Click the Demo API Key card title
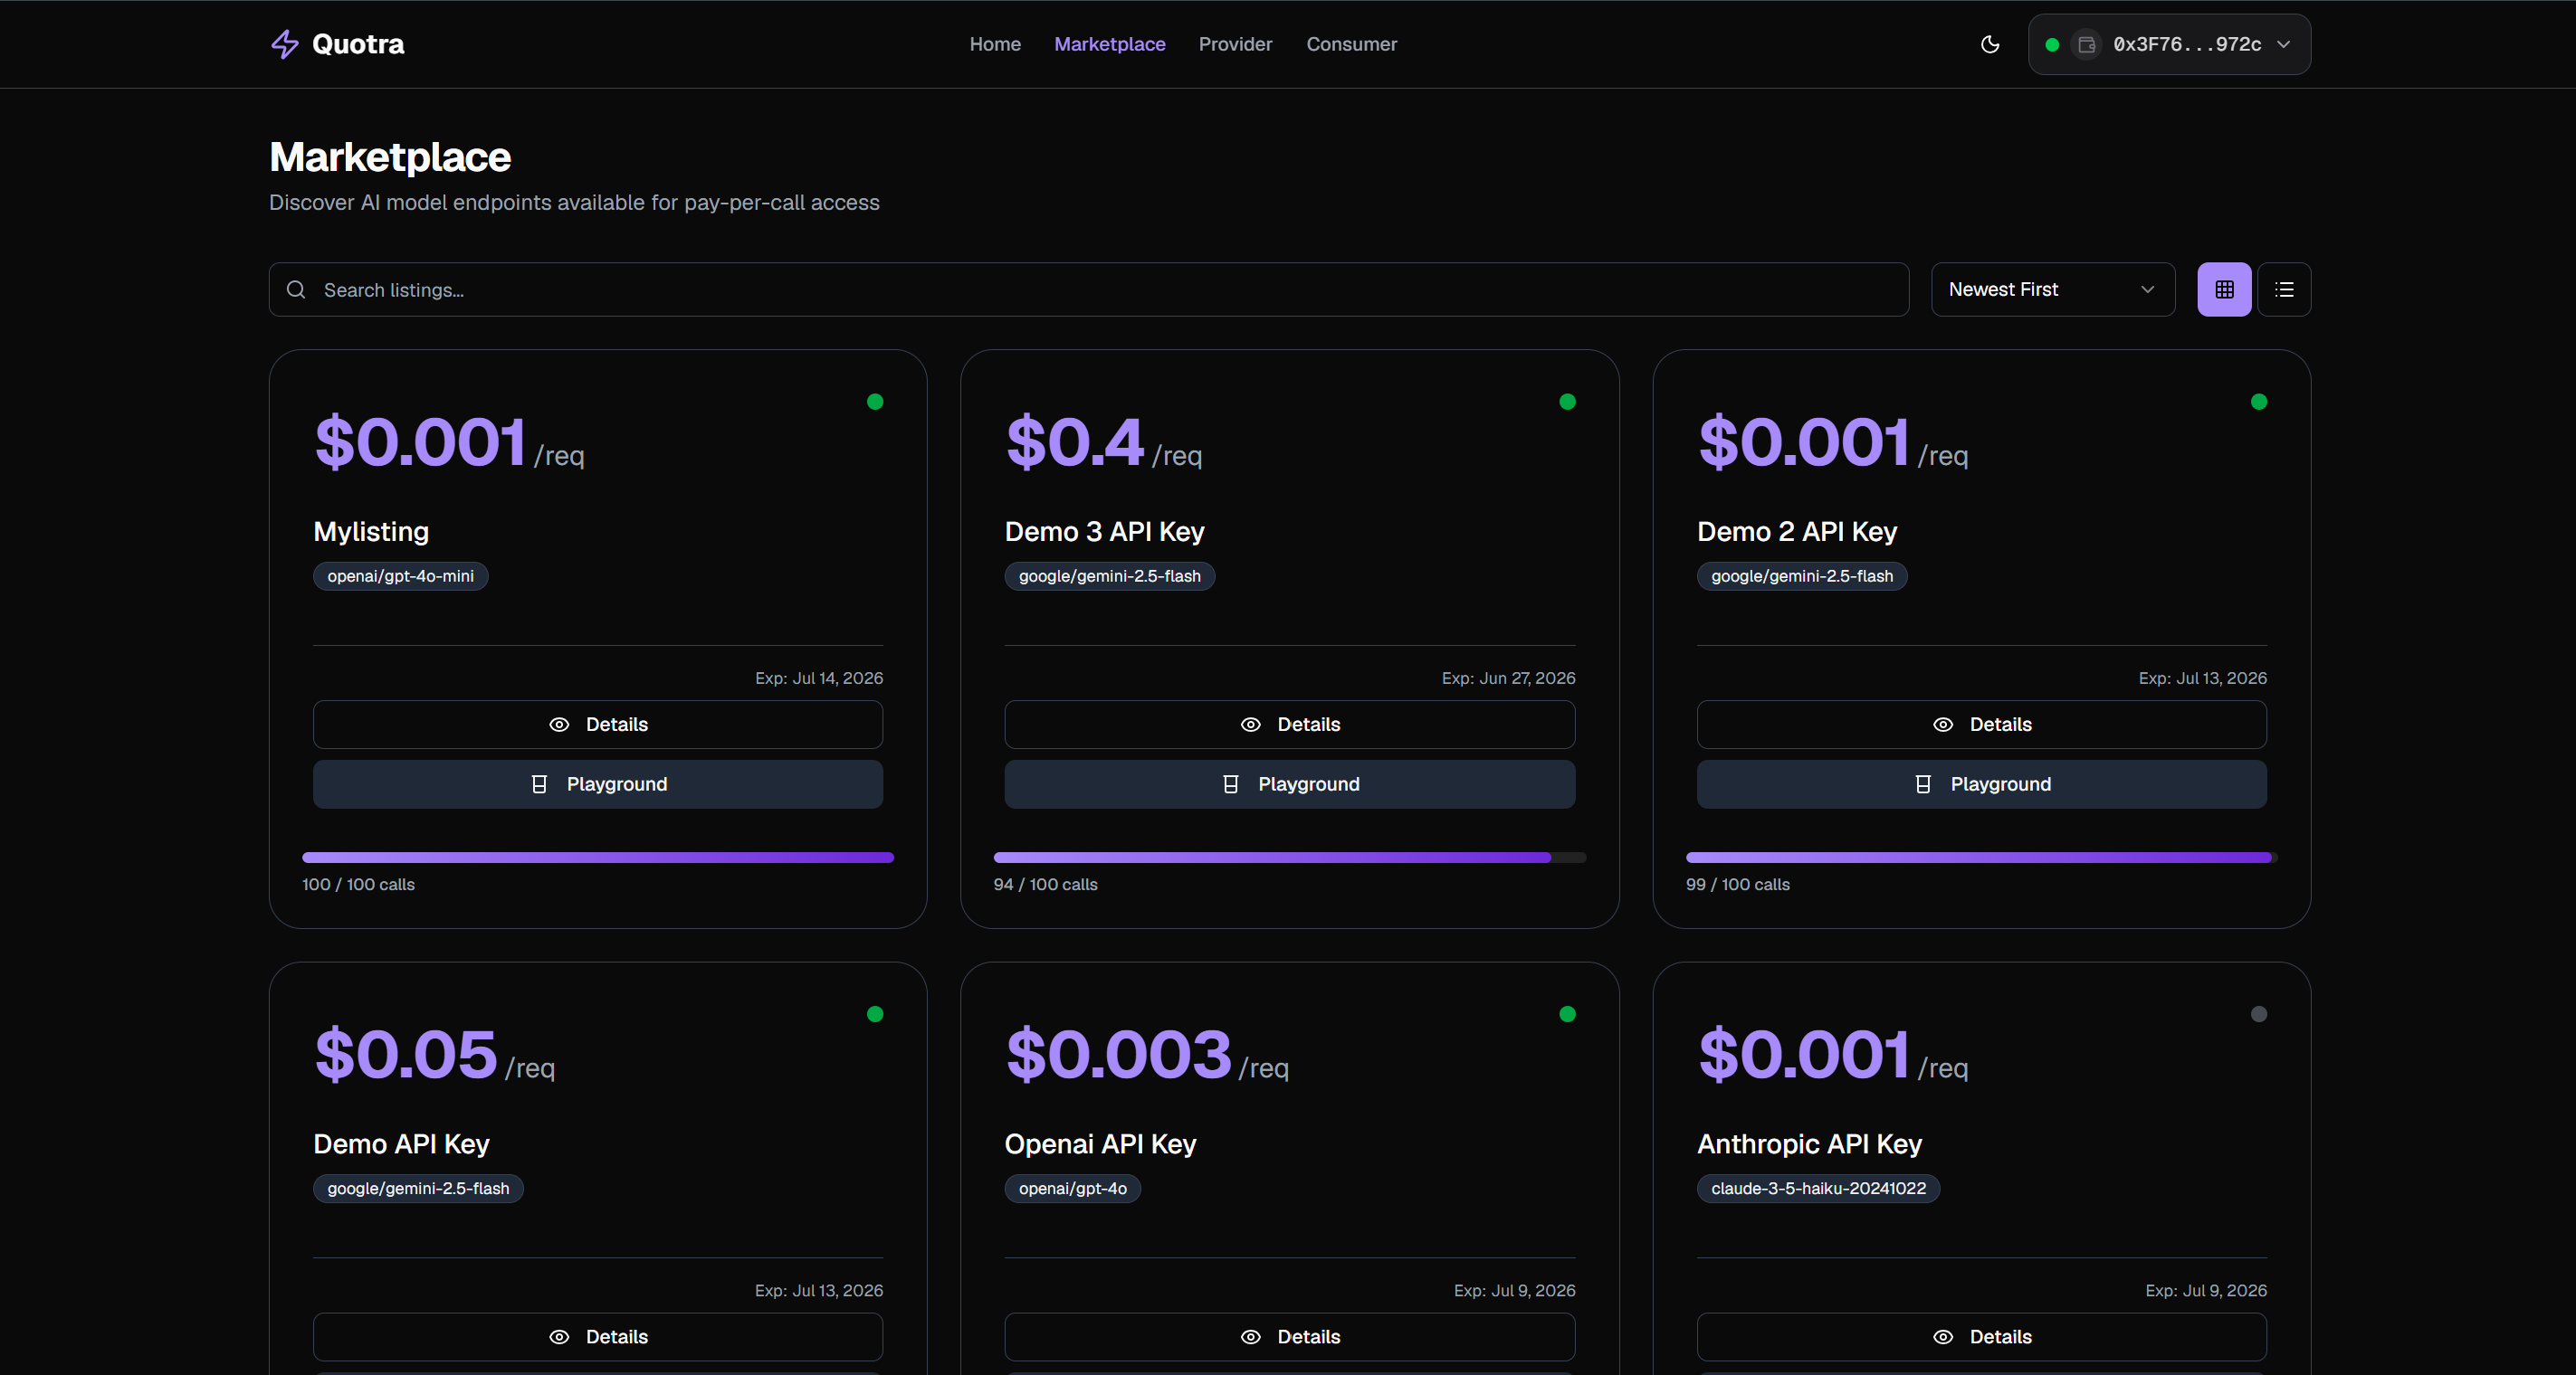The height and width of the screenshot is (1375, 2576). [401, 1144]
